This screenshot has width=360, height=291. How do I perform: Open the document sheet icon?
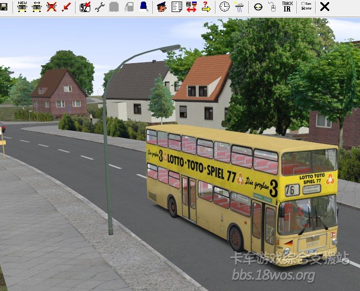tap(176, 7)
